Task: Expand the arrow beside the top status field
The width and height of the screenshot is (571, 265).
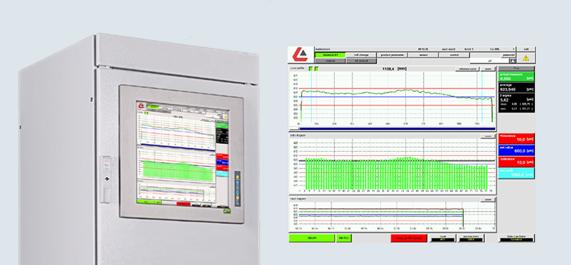Action: 514,49
